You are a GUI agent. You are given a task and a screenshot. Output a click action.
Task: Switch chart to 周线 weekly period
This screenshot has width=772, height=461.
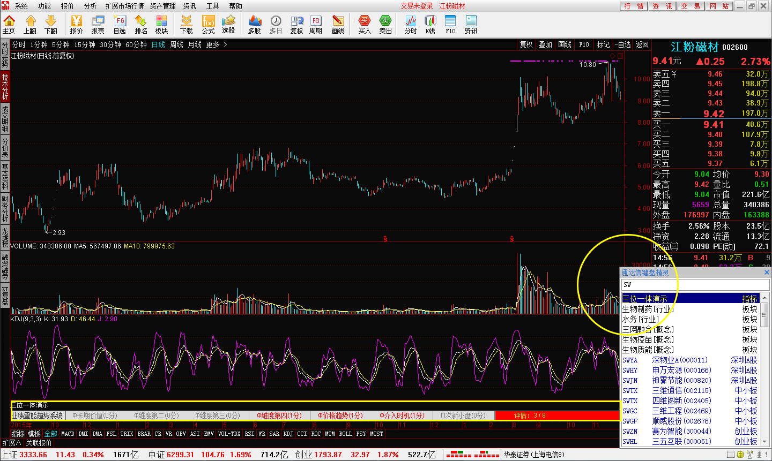tap(176, 45)
